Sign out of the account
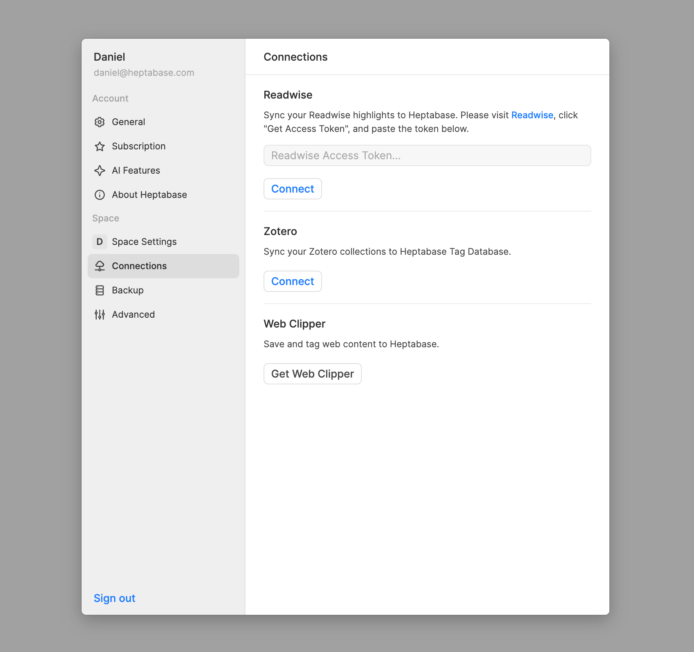 [x=114, y=598]
